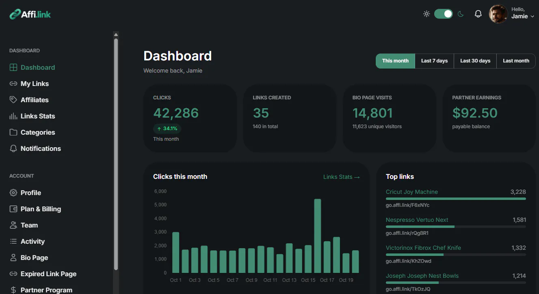
Task: Open the Team page
Action: [29, 225]
